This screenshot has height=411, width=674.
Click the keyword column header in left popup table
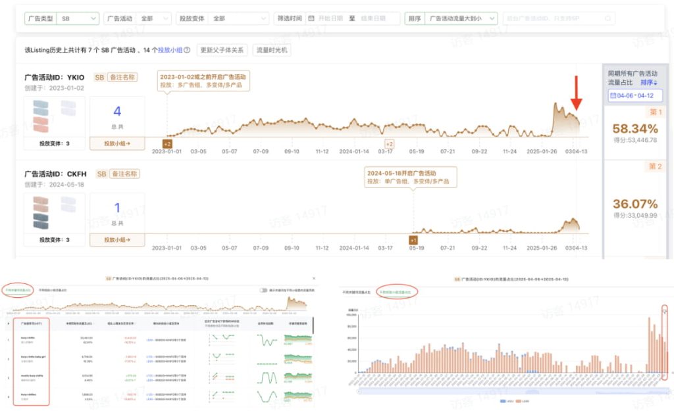[x=31, y=323]
